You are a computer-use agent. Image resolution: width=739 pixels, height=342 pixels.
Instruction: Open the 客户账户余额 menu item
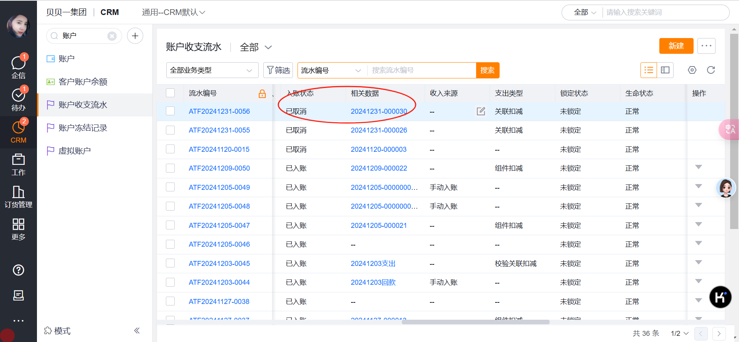pyautogui.click(x=95, y=82)
